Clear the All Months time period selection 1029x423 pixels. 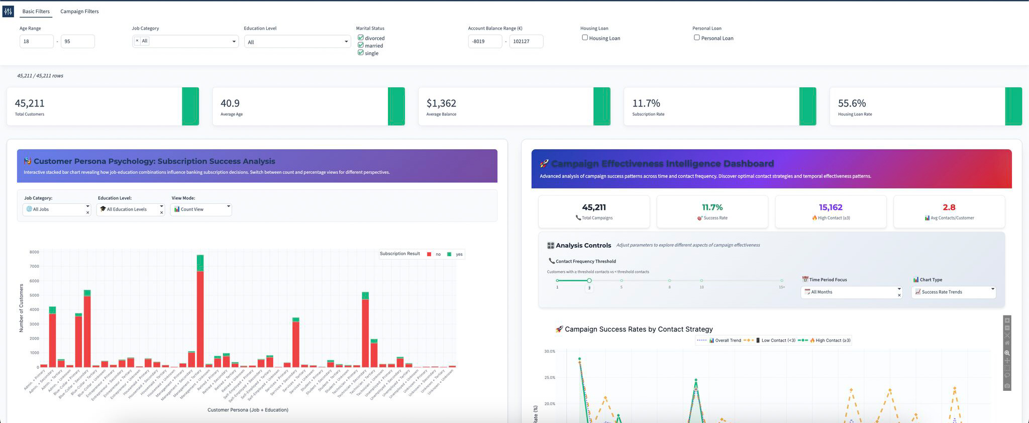[899, 295]
